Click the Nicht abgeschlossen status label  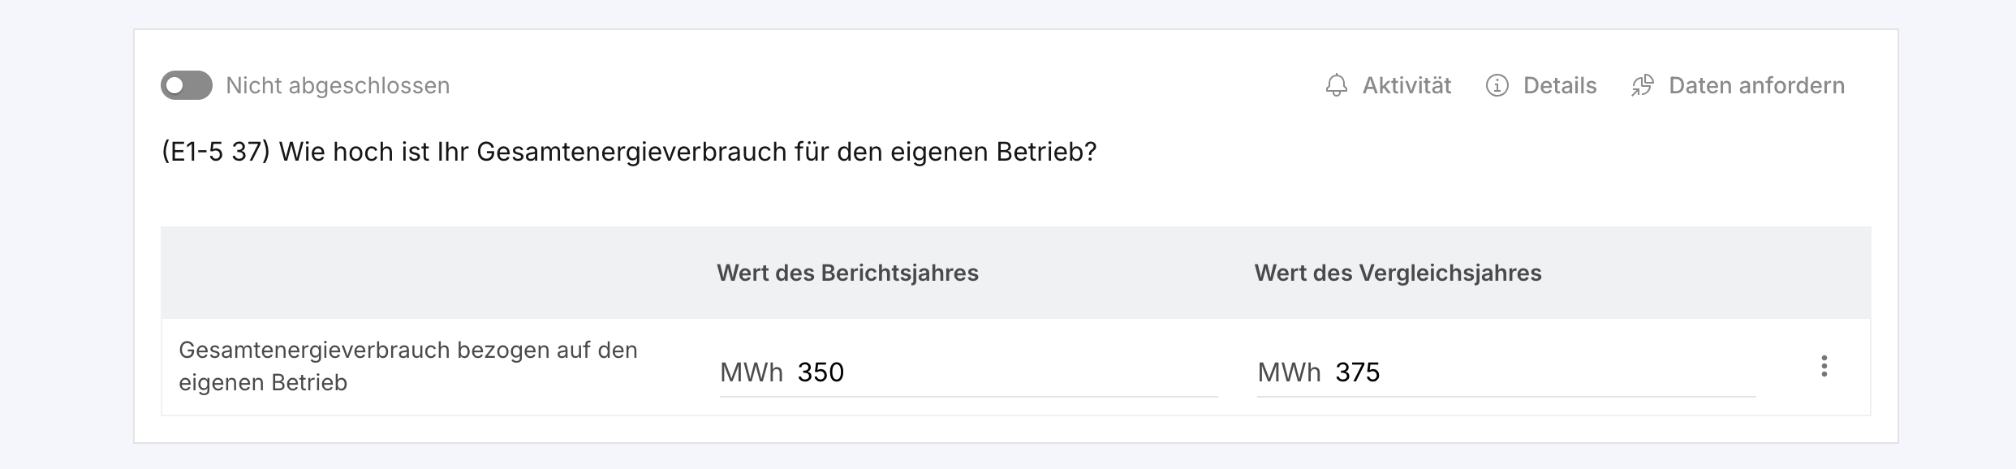[338, 85]
